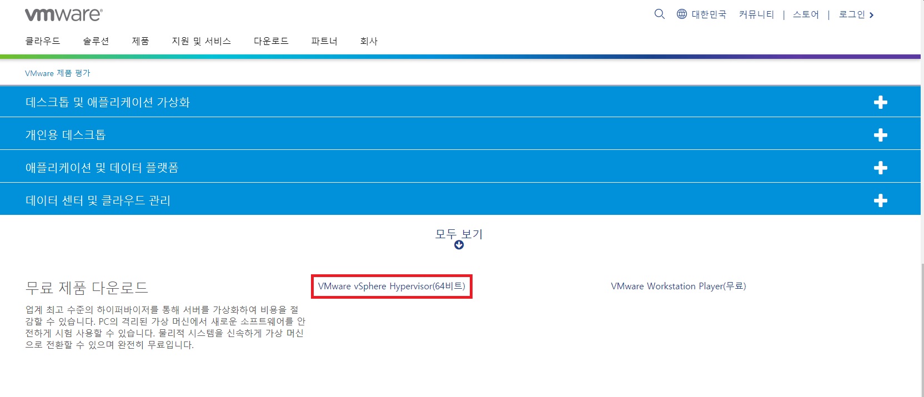924x397 pixels.
Task: Expand 데이터 센터 및 클라우드 관리 plus icon
Action: [x=880, y=200]
